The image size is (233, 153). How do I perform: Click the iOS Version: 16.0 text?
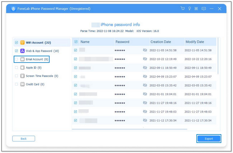(148, 31)
